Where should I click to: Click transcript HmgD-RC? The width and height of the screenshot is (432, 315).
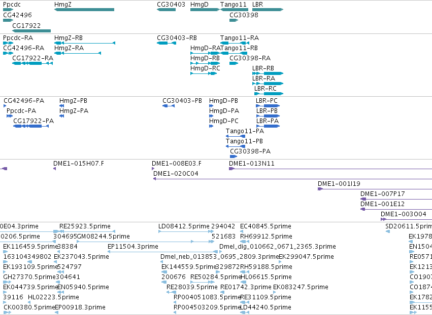tap(205, 68)
